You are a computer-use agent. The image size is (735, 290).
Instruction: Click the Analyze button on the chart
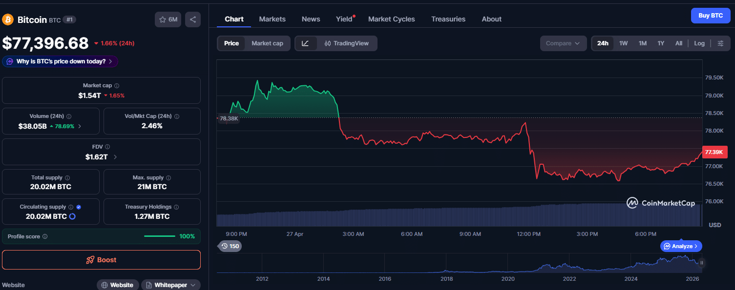pos(681,246)
